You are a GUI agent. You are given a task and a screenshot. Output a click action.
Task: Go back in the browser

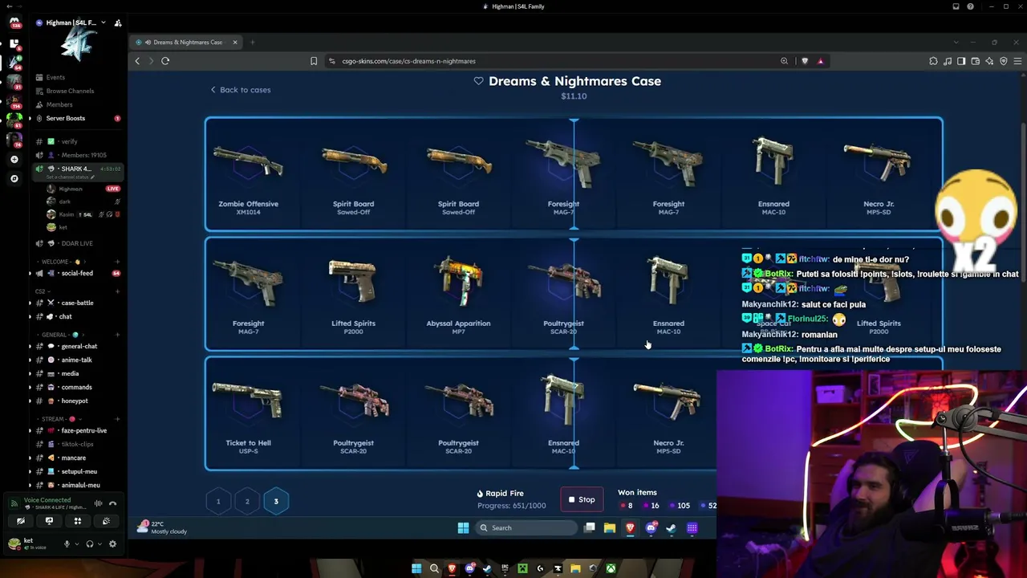(x=137, y=61)
